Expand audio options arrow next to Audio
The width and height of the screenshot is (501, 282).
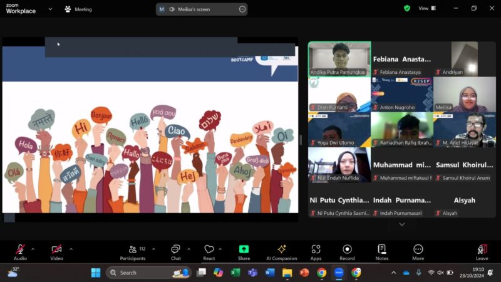(x=33, y=249)
